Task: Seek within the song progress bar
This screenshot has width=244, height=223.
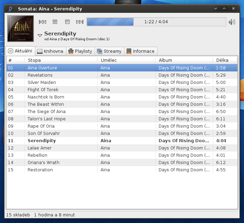Action: pyautogui.click(x=156, y=22)
